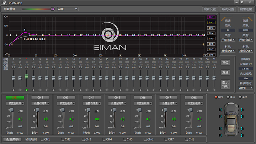Click the limiter level field 2.5 dBu

pos(246,69)
